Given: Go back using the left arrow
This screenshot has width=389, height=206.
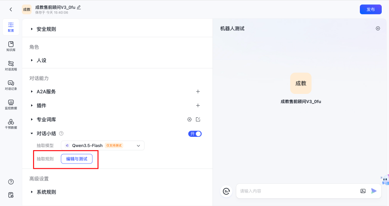Looking at the screenshot, I should [x=11, y=9].
